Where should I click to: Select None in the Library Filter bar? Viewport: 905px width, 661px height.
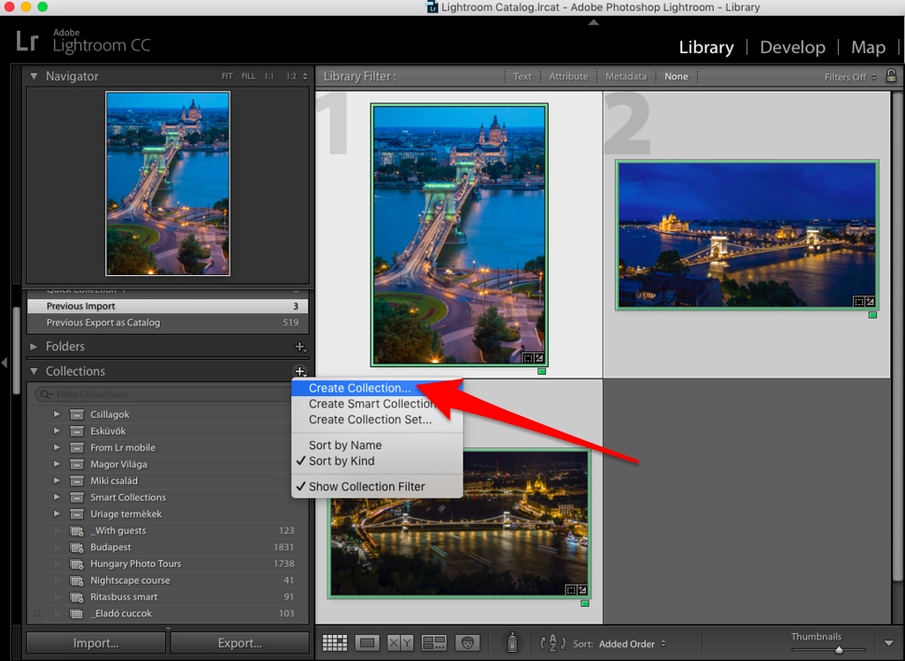(x=675, y=76)
